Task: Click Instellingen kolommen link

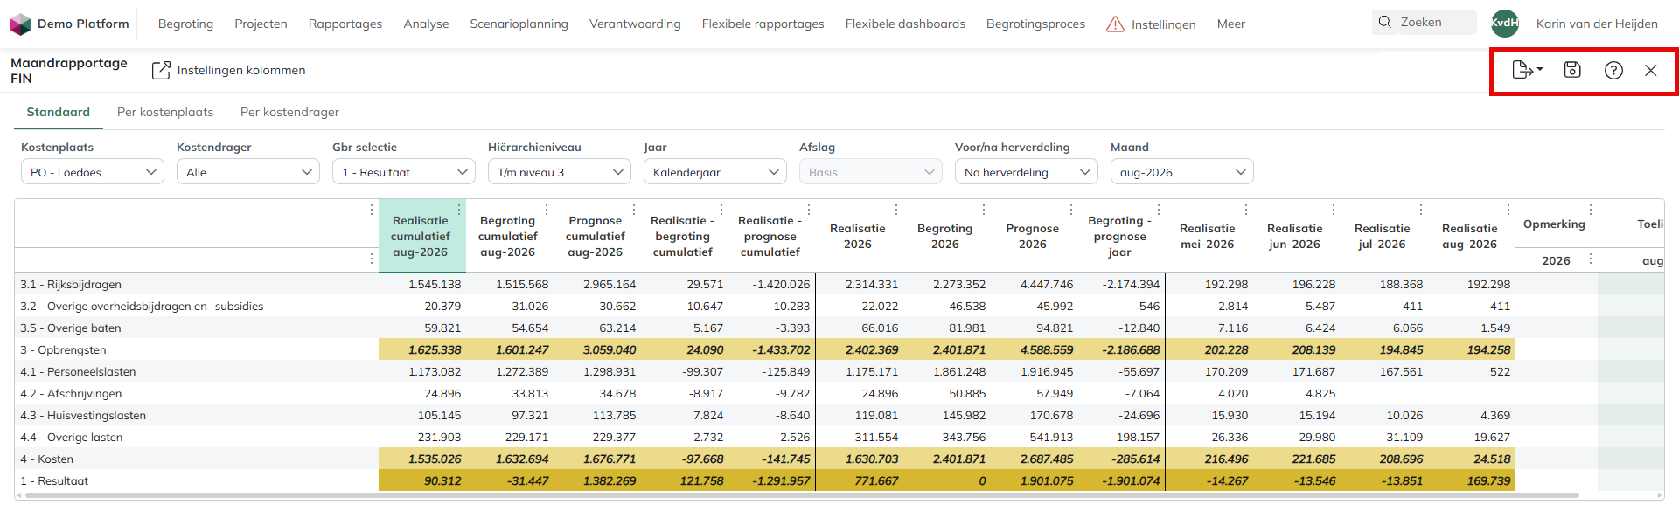Action: 228,70
